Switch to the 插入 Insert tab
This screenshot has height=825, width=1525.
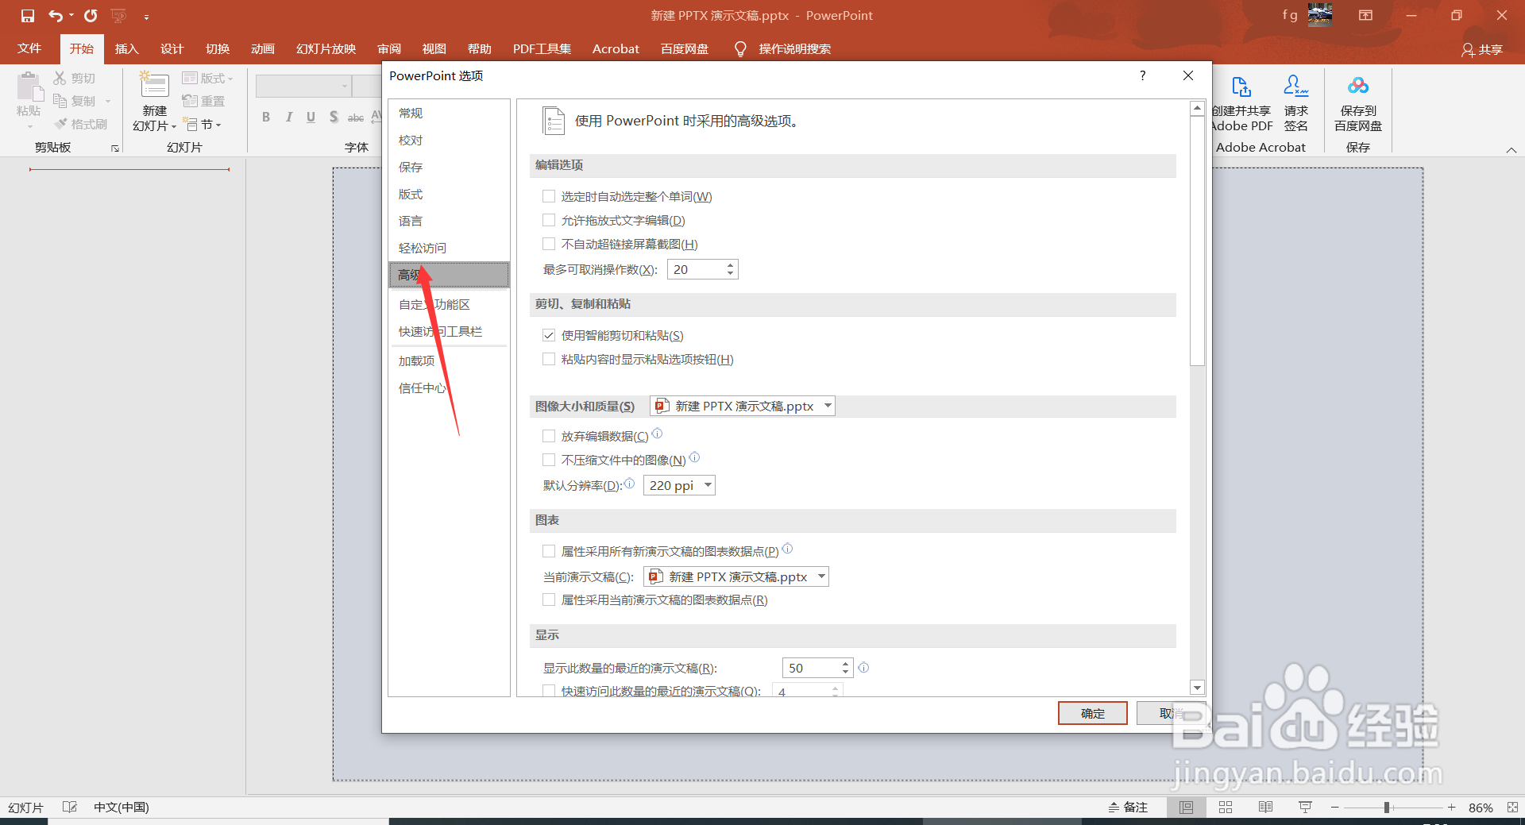(126, 48)
